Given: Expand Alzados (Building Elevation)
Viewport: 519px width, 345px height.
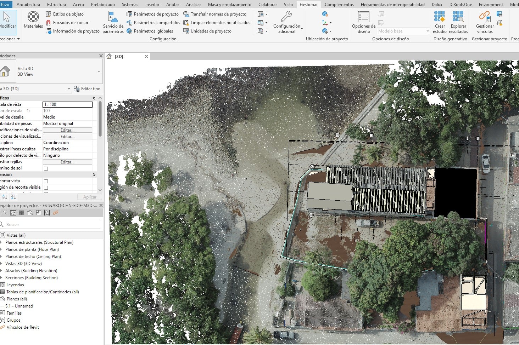Looking at the screenshot, I should click(x=1, y=271).
